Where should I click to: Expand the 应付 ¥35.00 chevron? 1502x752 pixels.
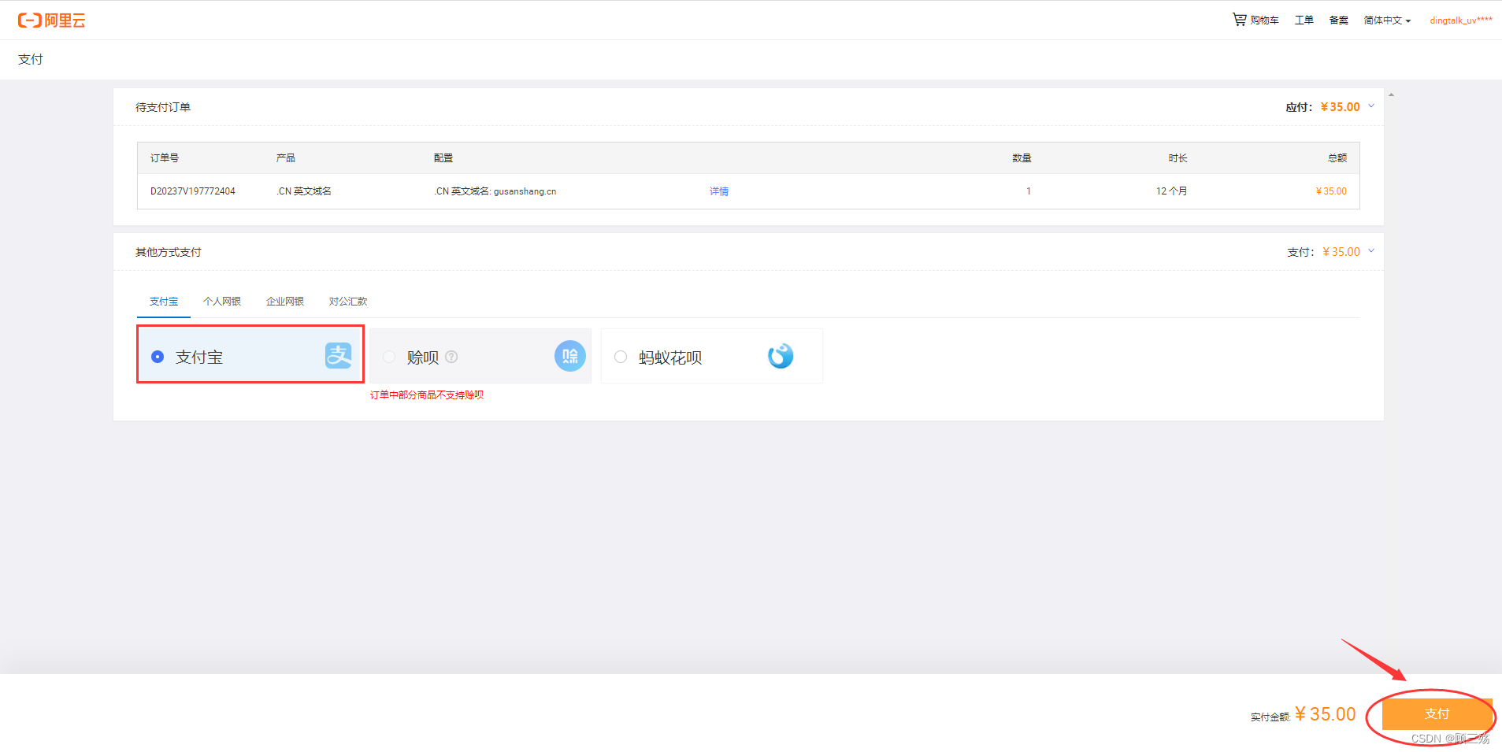tap(1371, 106)
